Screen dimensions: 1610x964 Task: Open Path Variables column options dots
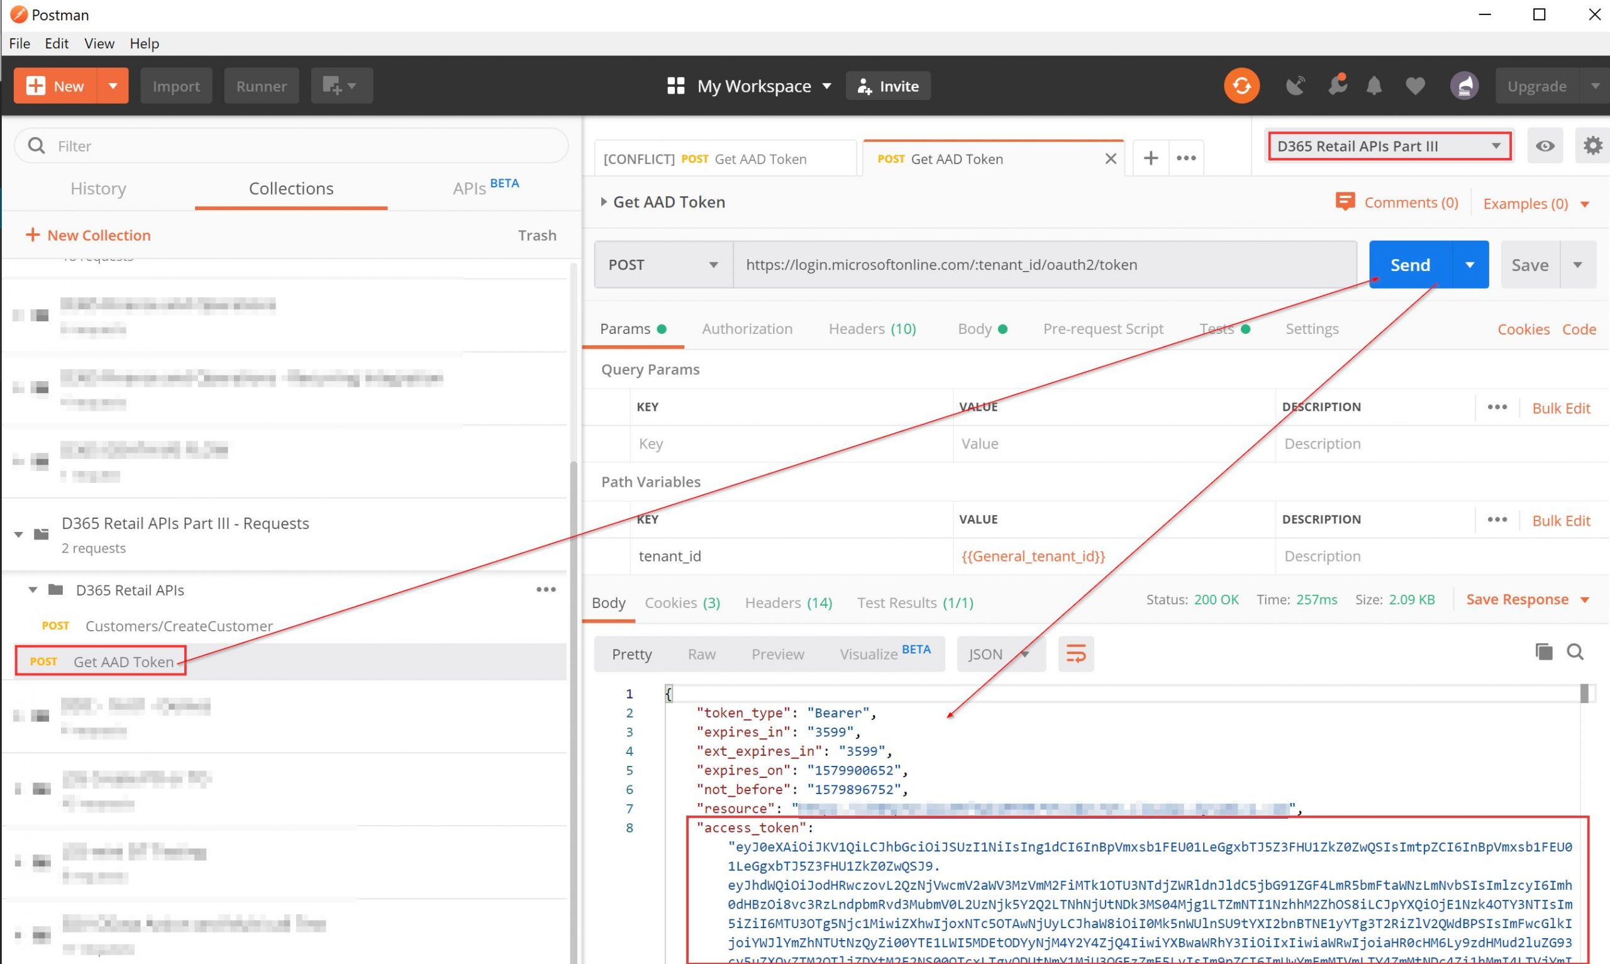point(1496,519)
